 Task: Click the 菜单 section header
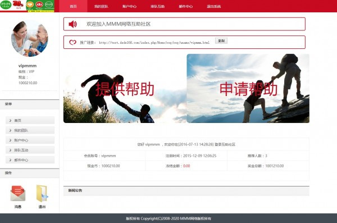(30, 104)
